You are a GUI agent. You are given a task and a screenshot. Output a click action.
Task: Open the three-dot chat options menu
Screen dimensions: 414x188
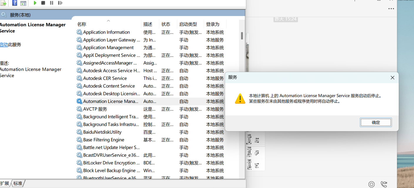coord(391,9)
